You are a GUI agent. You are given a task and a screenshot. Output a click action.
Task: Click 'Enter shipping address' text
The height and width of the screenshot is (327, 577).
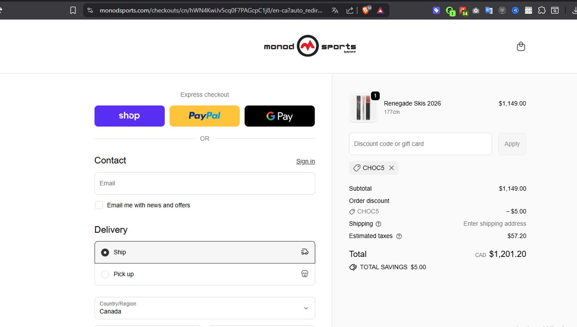[x=495, y=224]
